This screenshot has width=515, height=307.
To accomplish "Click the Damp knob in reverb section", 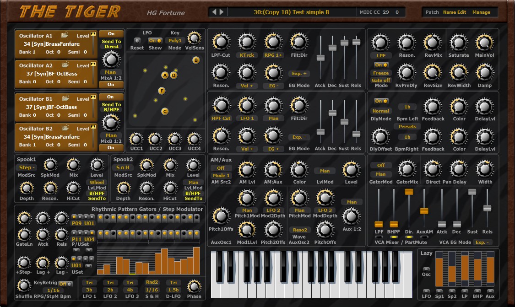I will point(484,72).
